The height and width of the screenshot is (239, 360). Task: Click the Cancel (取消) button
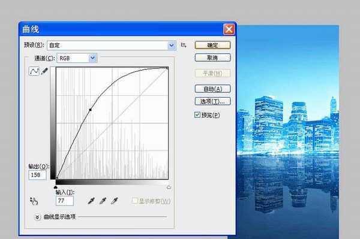coord(212,58)
